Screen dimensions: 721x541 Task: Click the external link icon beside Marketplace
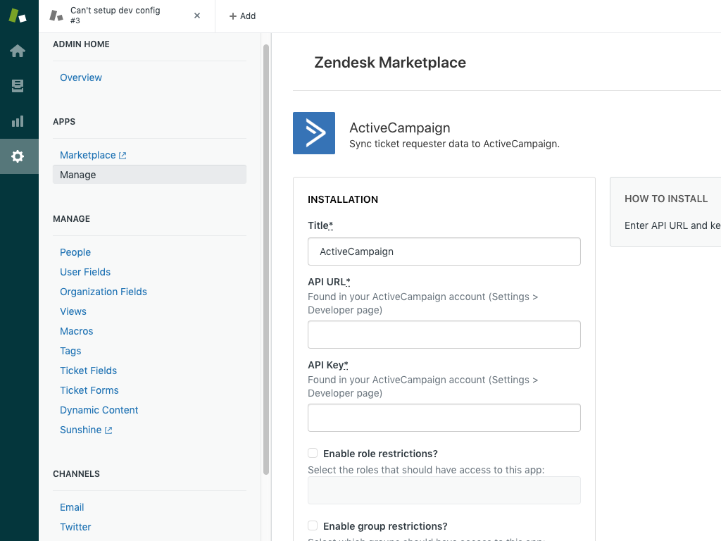click(x=123, y=156)
